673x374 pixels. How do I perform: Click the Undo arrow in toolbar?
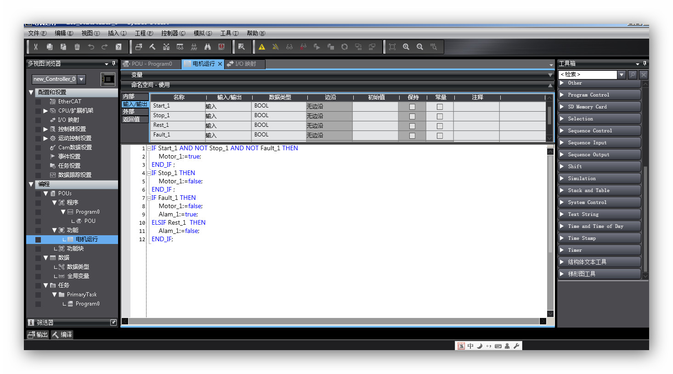(x=91, y=47)
